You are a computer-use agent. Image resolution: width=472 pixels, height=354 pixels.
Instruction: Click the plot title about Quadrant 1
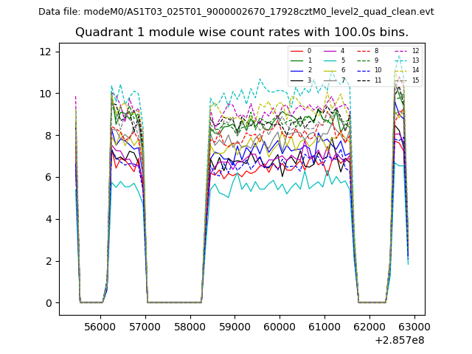click(x=241, y=32)
